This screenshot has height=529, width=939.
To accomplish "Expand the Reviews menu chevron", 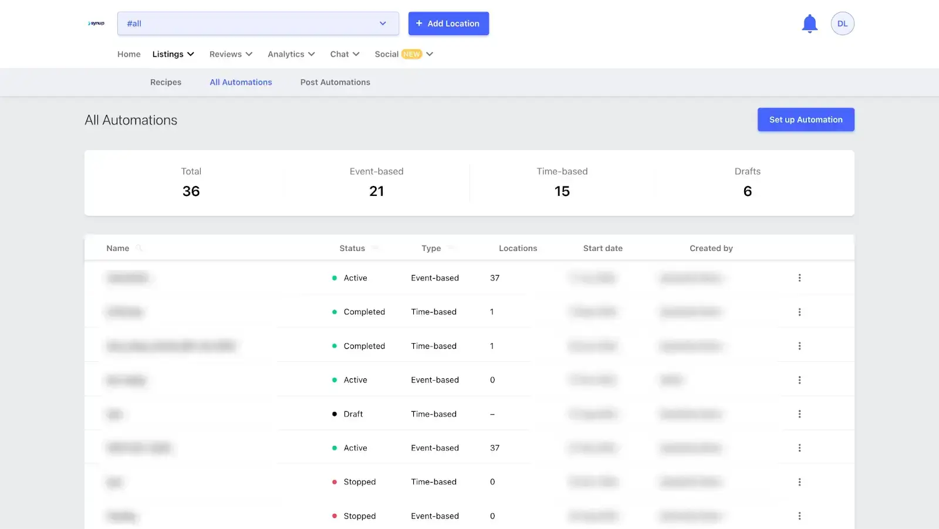I will click(249, 54).
